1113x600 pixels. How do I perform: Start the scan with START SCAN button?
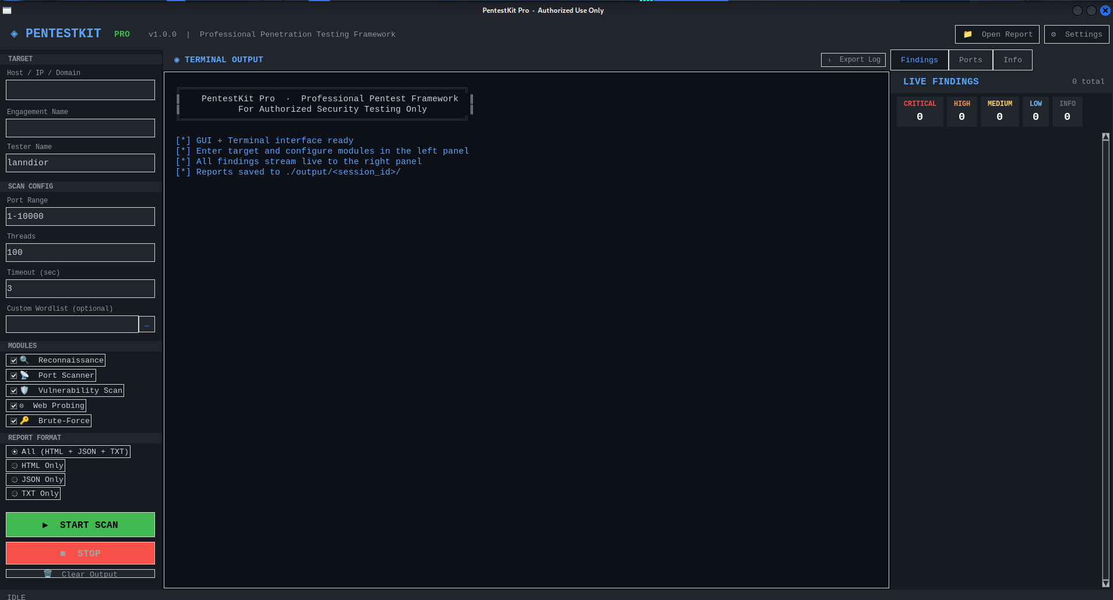80,525
